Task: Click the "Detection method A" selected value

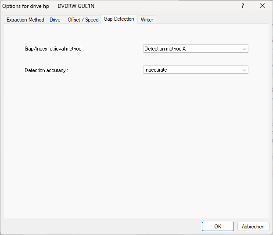Action: [x=165, y=49]
